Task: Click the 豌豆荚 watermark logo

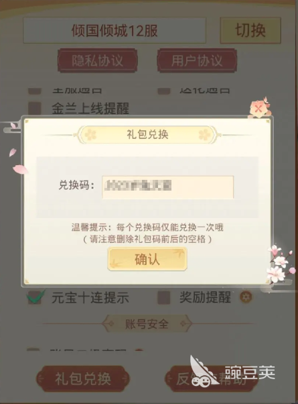Action: (x=232, y=372)
